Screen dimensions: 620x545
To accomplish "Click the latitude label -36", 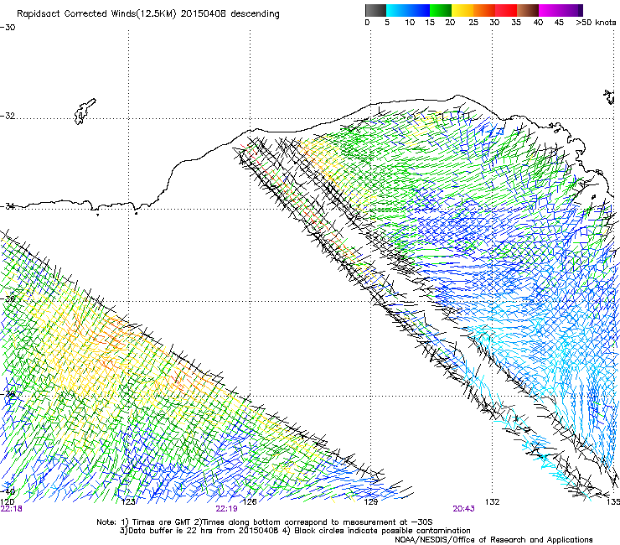I will [x=8, y=298].
